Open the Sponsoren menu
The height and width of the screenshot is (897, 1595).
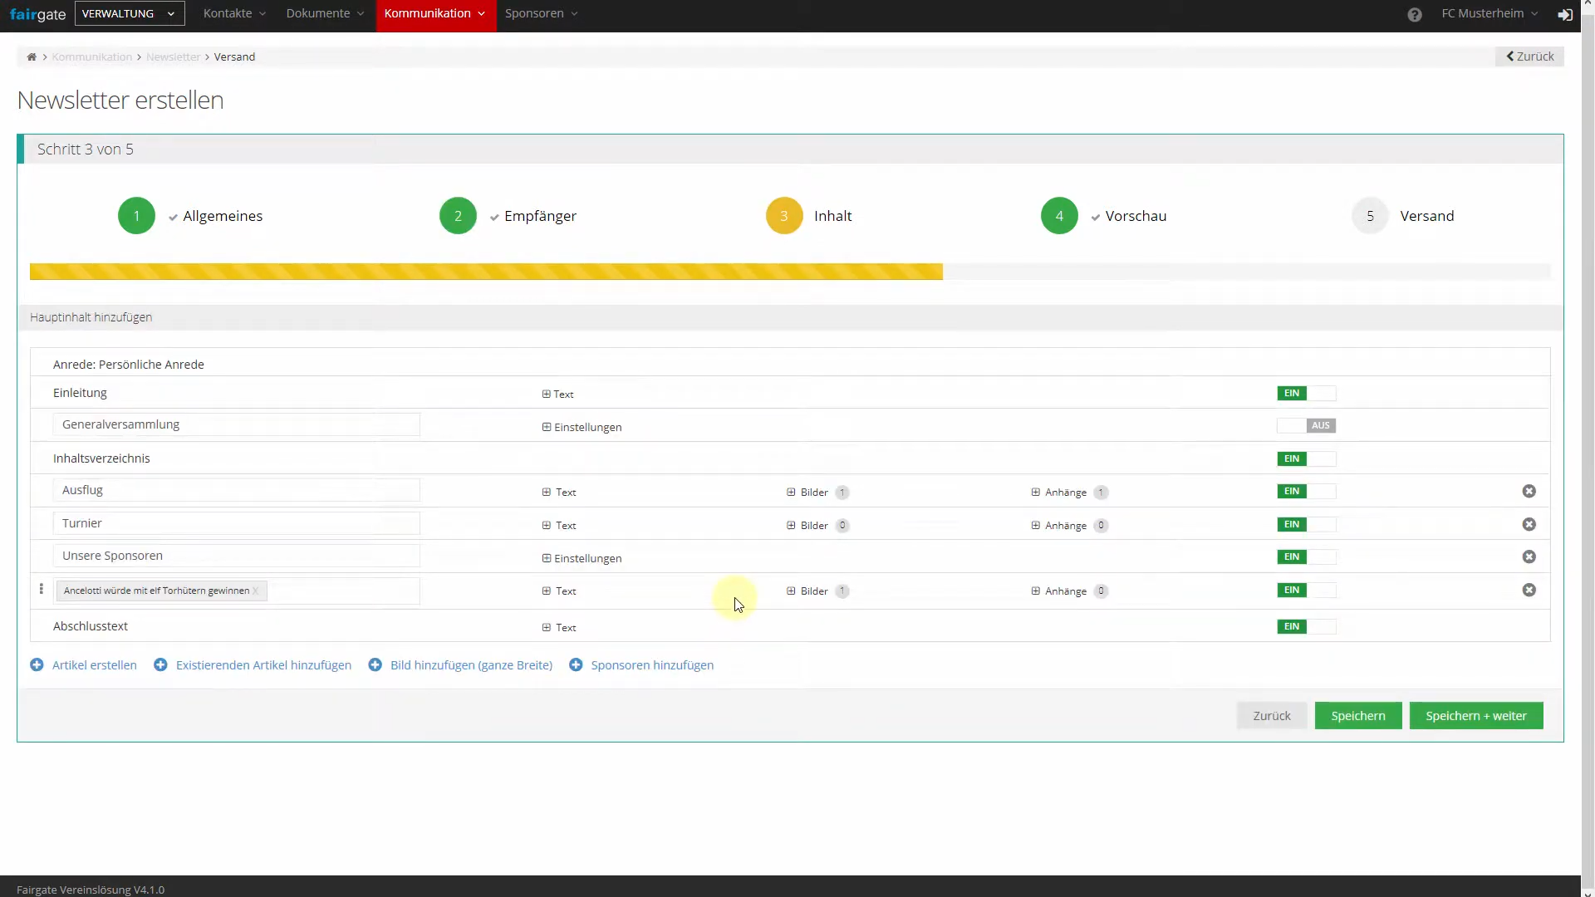[541, 14]
